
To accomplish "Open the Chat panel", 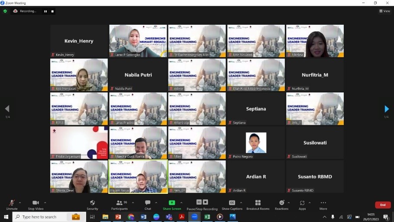I will click(148, 205).
